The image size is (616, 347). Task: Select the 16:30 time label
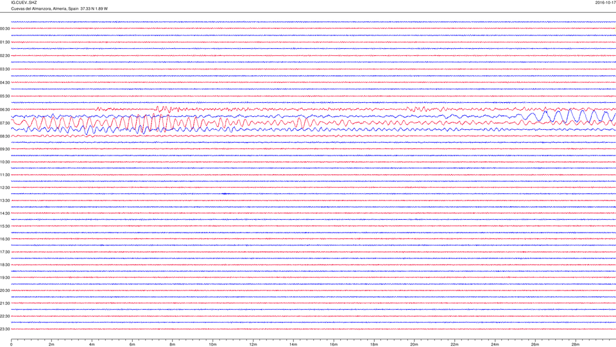click(4, 239)
